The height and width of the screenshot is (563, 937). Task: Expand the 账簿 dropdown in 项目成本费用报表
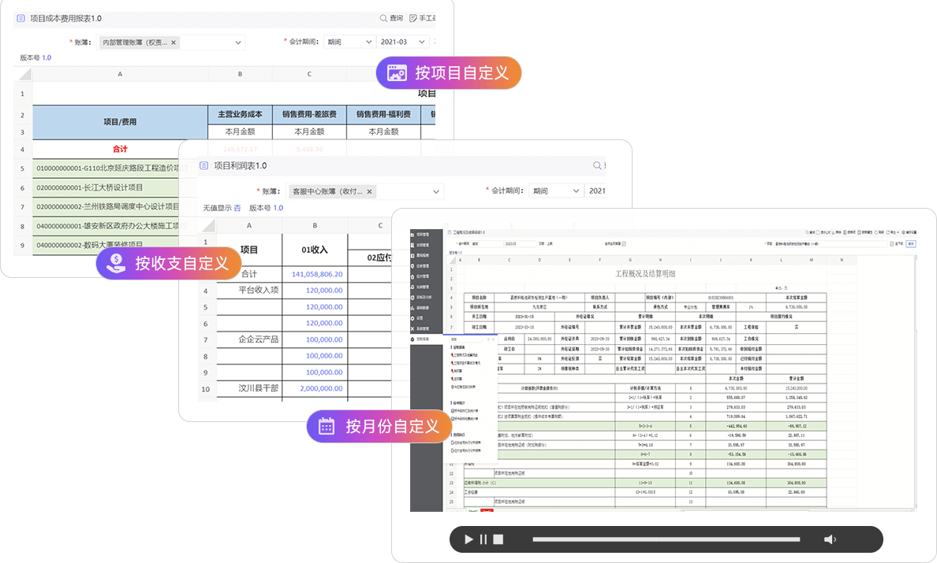pos(238,43)
